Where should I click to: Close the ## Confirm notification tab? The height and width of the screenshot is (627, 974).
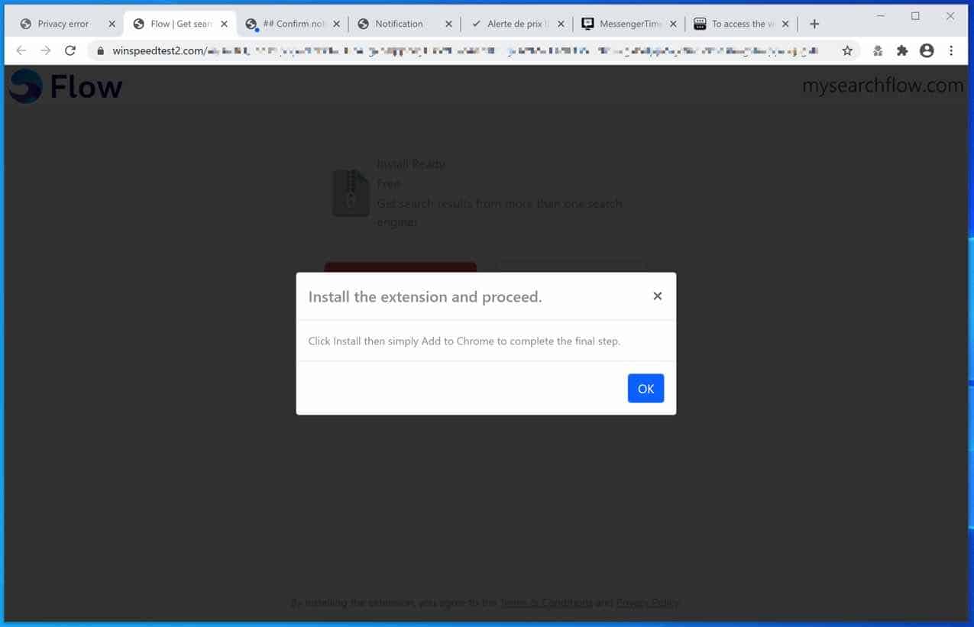[x=336, y=24]
